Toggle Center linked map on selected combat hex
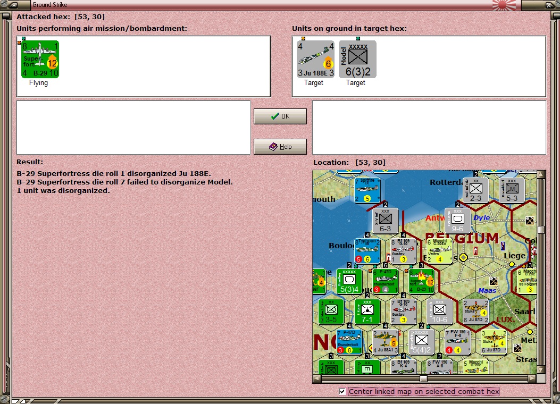Image resolution: width=560 pixels, height=404 pixels. coord(342,392)
